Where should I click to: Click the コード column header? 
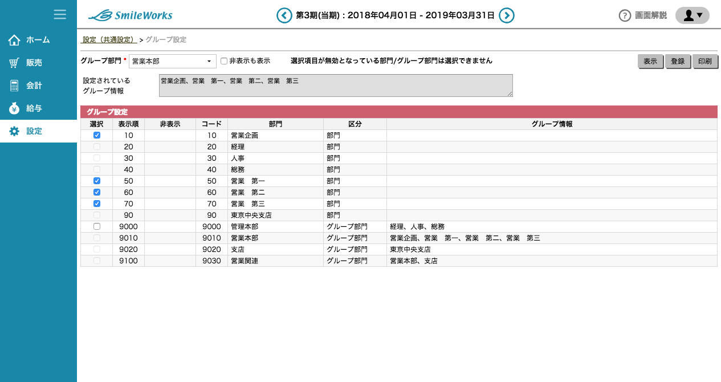212,124
